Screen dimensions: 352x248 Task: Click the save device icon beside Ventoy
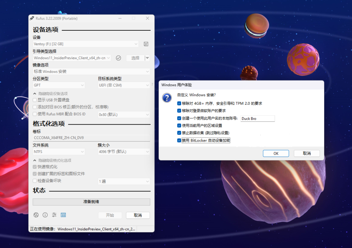pyautogui.click(x=146, y=44)
